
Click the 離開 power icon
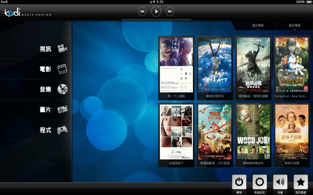point(239,182)
